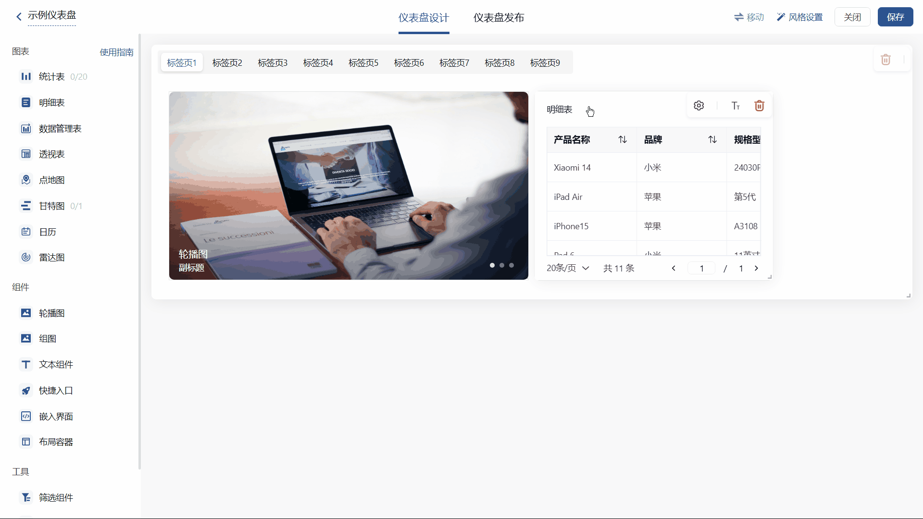Click the carousel laptop image

click(349, 185)
